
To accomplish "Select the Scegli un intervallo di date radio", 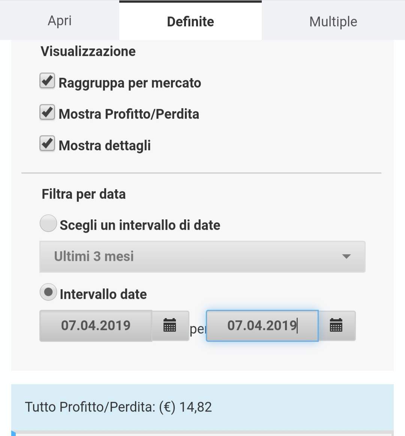I will (48, 223).
